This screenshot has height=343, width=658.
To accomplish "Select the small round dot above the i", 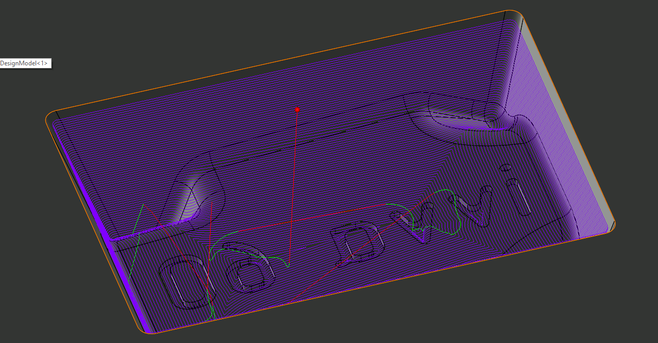I will 505,168.
